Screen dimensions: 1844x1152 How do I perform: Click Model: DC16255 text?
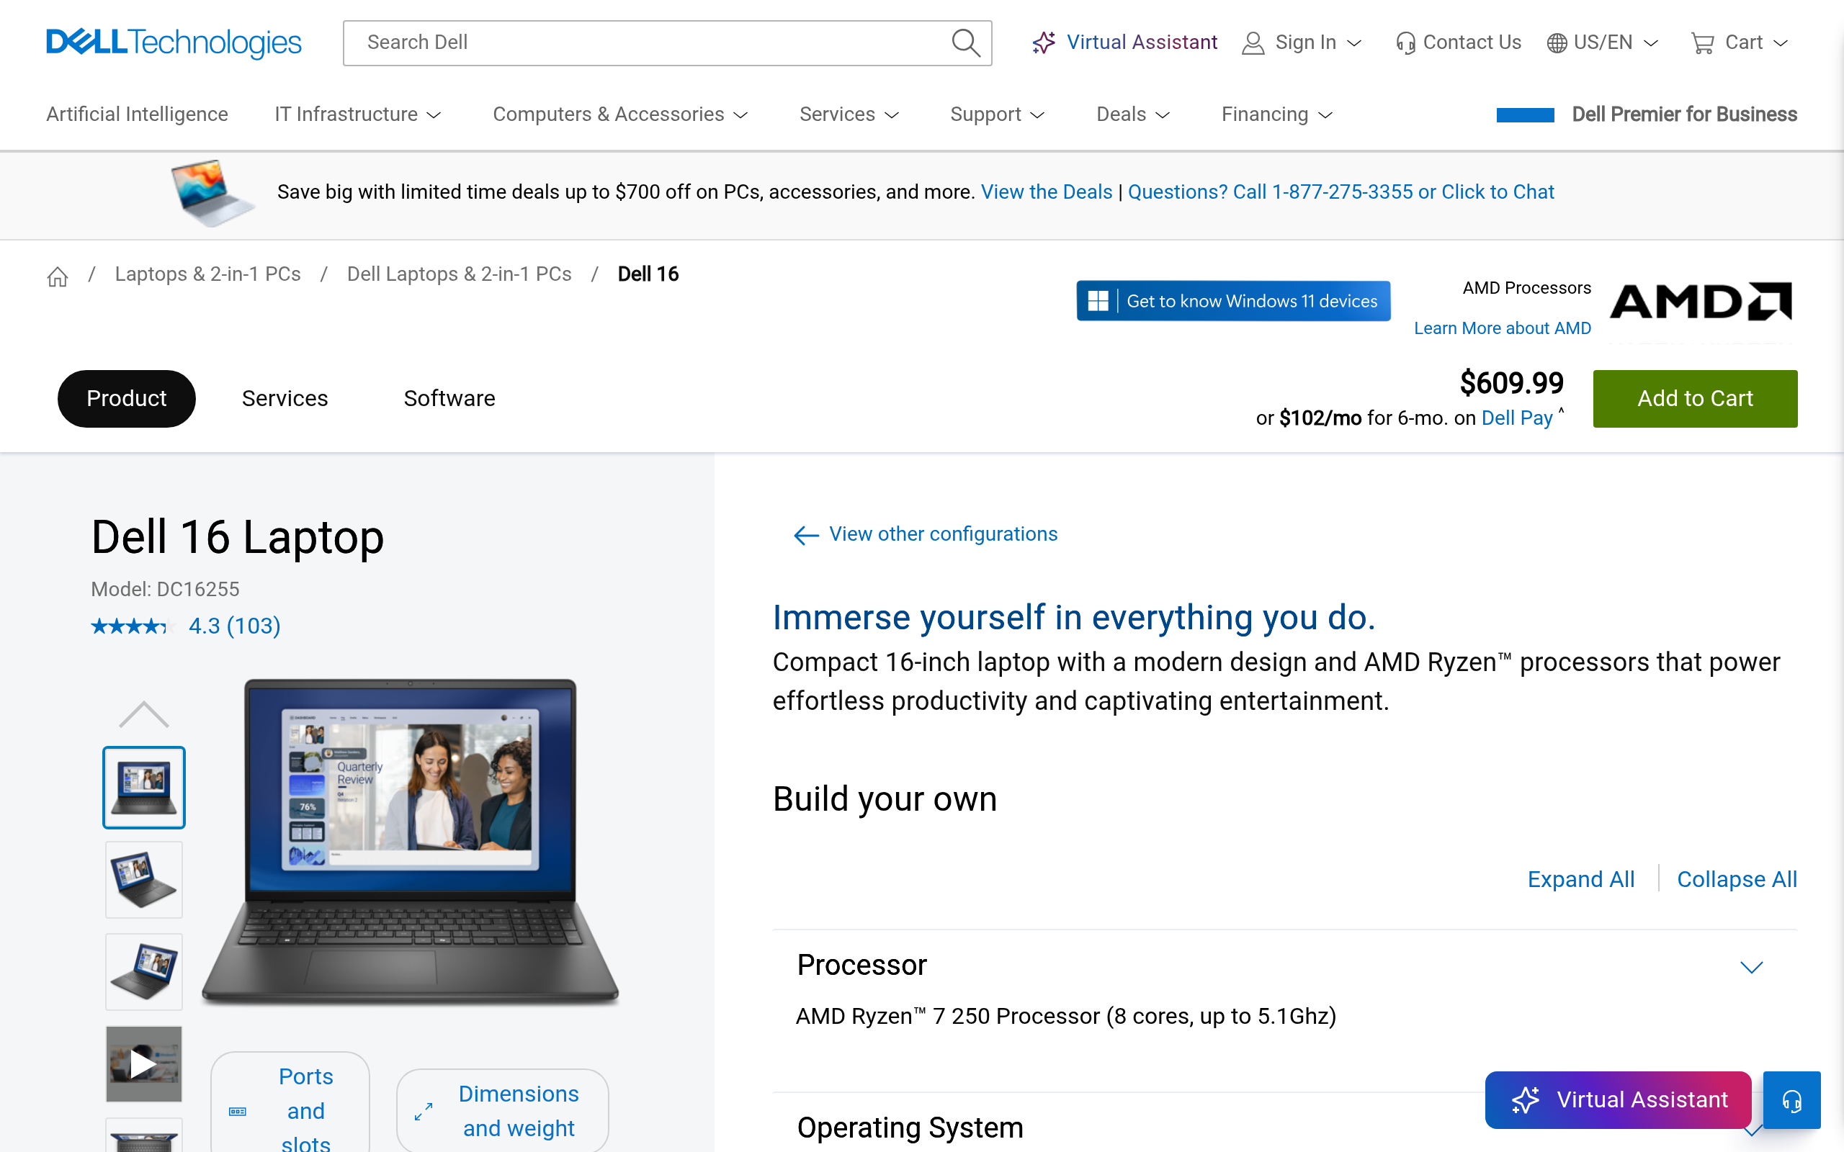pos(164,590)
